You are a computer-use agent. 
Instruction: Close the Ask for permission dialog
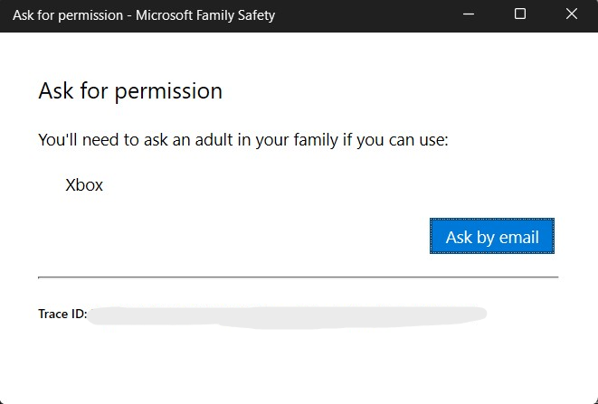pos(572,14)
